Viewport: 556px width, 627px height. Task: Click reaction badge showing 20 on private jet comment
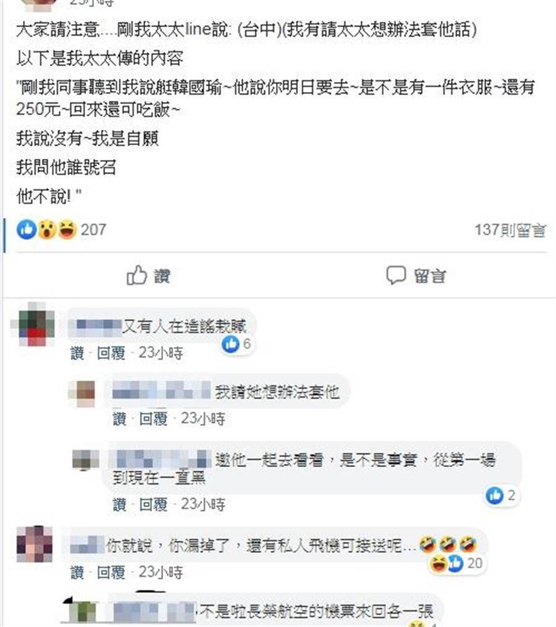pos(457,563)
